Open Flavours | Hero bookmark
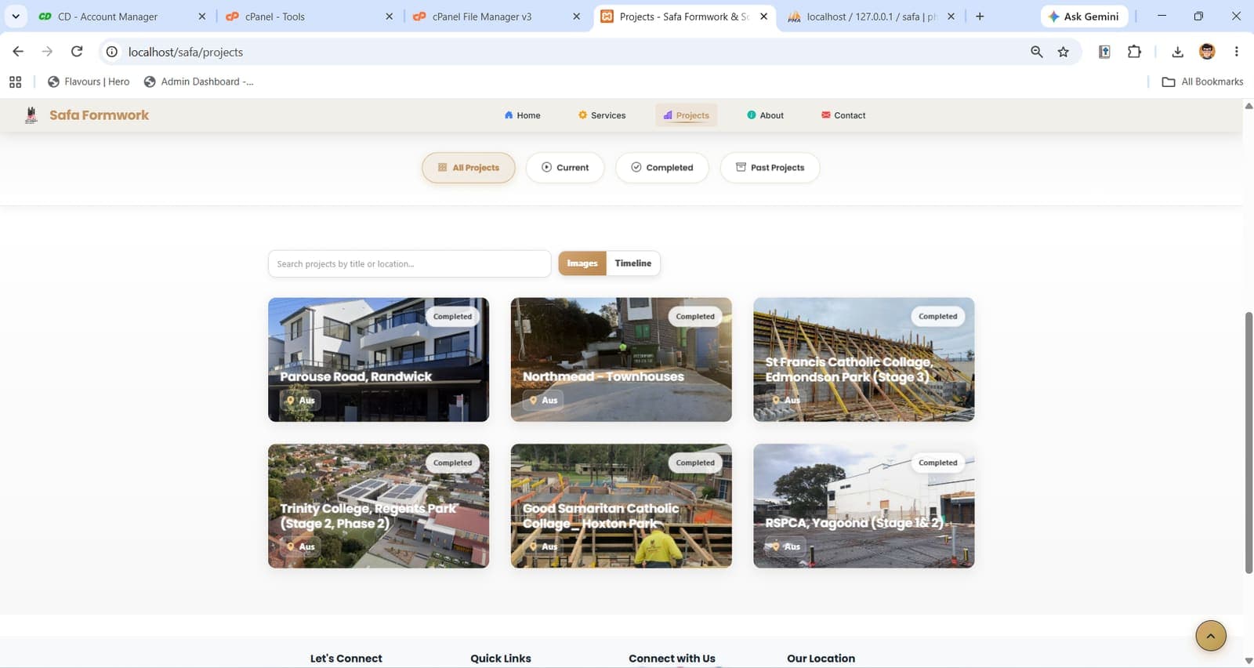Screen dimensions: 1254x668 click(89, 82)
